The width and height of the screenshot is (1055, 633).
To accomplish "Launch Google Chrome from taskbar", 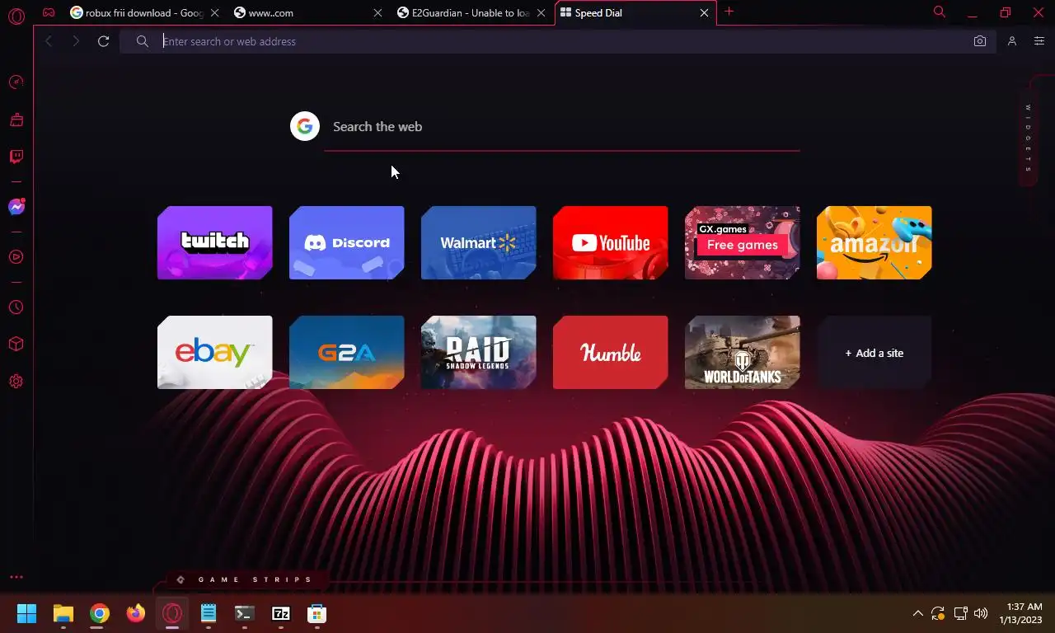I will point(100,613).
